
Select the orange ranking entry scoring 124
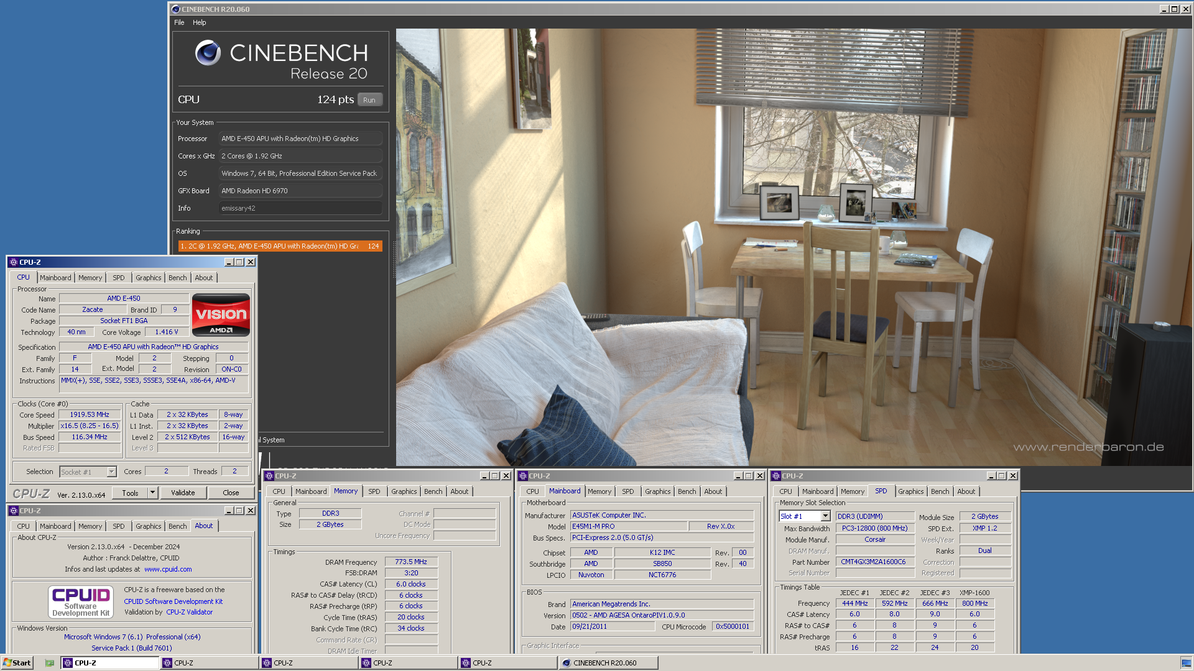click(280, 246)
